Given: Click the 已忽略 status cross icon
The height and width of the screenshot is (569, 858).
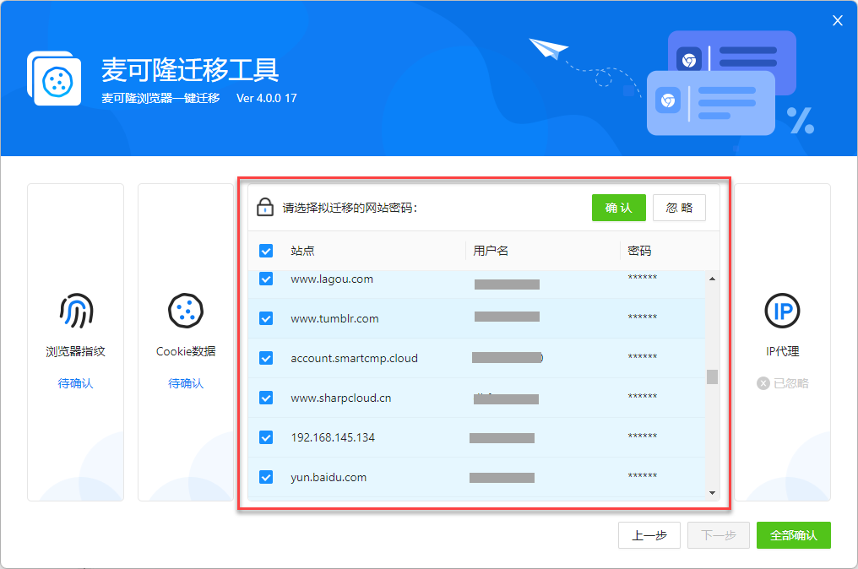Looking at the screenshot, I should pos(763,383).
